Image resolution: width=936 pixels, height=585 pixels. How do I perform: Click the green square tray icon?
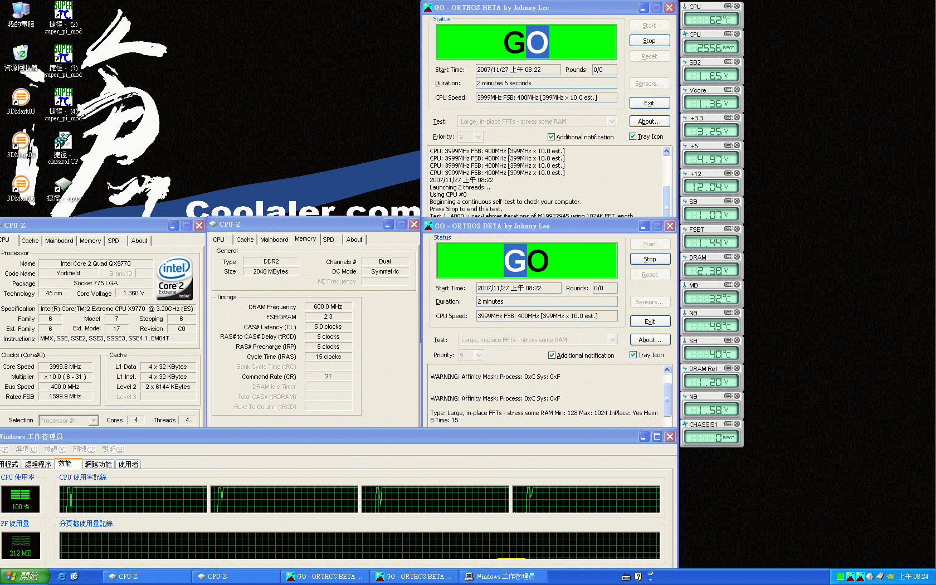pyautogui.click(x=840, y=577)
